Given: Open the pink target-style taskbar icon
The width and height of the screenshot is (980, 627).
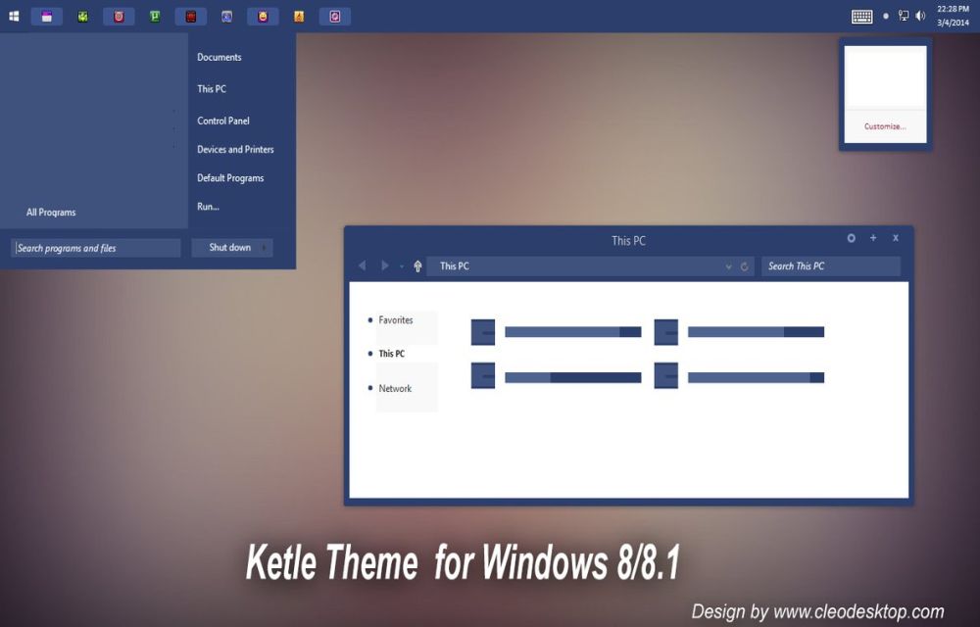Looking at the screenshot, I should coord(119,17).
